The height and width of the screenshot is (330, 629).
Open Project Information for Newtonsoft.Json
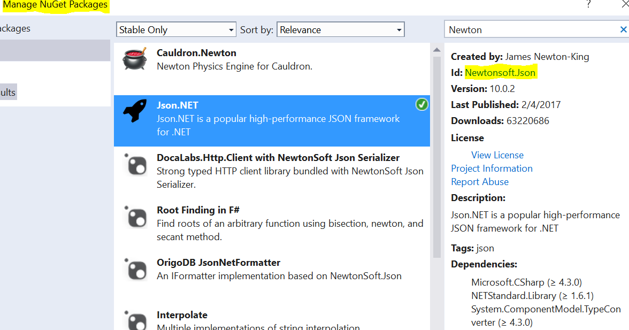491,168
